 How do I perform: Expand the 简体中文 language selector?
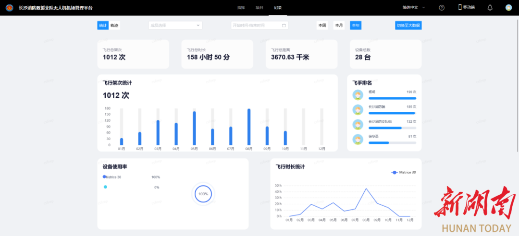[x=413, y=8]
